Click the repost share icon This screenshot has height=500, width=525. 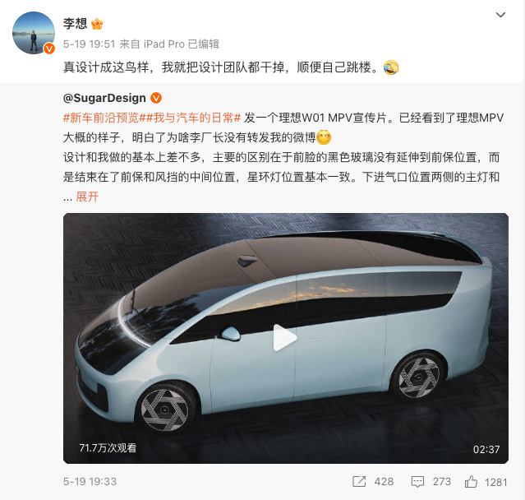point(359,482)
